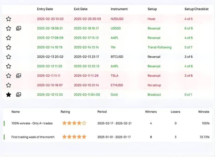Click star beside 2025-02-17 AAPL trade
The height and width of the screenshot is (161, 215).
[9, 38]
